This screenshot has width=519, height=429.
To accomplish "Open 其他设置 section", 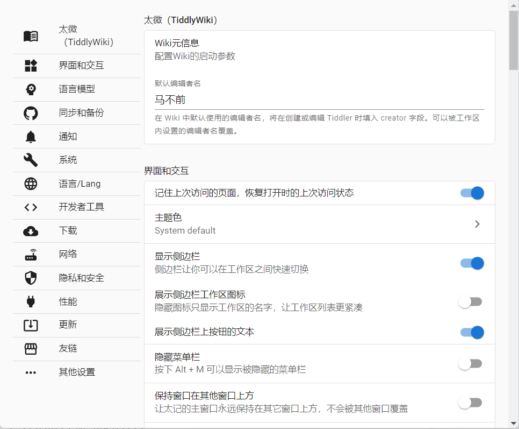I will 77,372.
